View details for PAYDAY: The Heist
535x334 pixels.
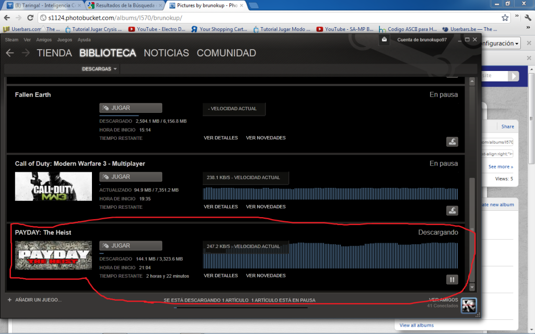221,276
